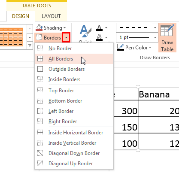Select Top Border menu entry
179x173 pixels.
(x=74, y=91)
